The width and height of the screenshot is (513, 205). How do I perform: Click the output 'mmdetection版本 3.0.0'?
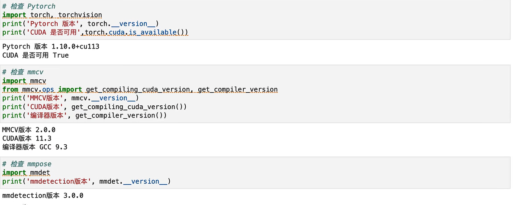tap(42, 195)
